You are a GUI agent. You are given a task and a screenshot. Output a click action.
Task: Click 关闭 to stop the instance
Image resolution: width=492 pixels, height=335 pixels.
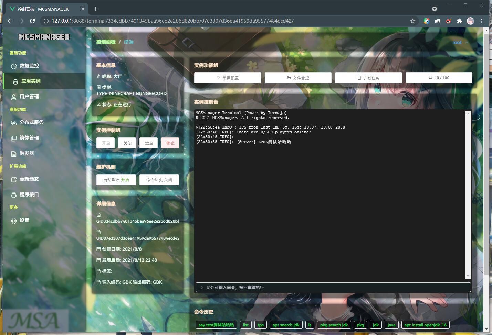[127, 143]
